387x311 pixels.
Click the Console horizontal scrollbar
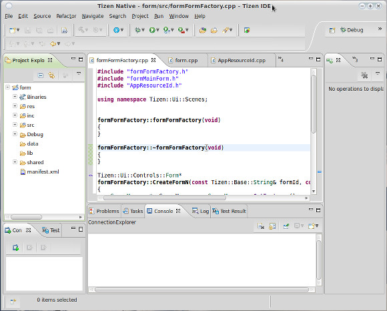coord(202,289)
